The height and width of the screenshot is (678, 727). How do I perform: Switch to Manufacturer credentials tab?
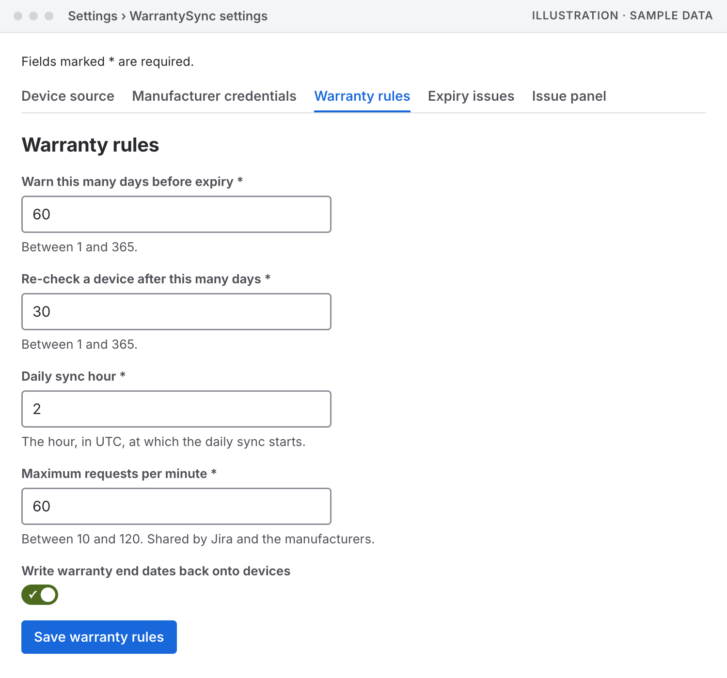[x=214, y=96]
